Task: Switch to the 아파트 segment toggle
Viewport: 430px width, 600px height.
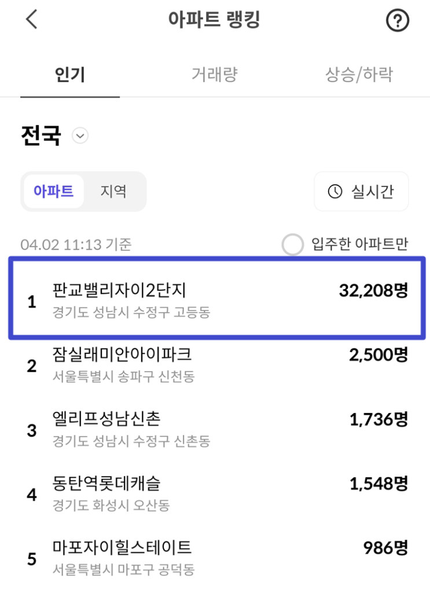Action: point(53,191)
